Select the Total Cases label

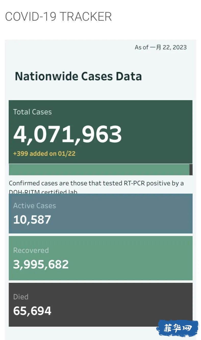(32, 112)
